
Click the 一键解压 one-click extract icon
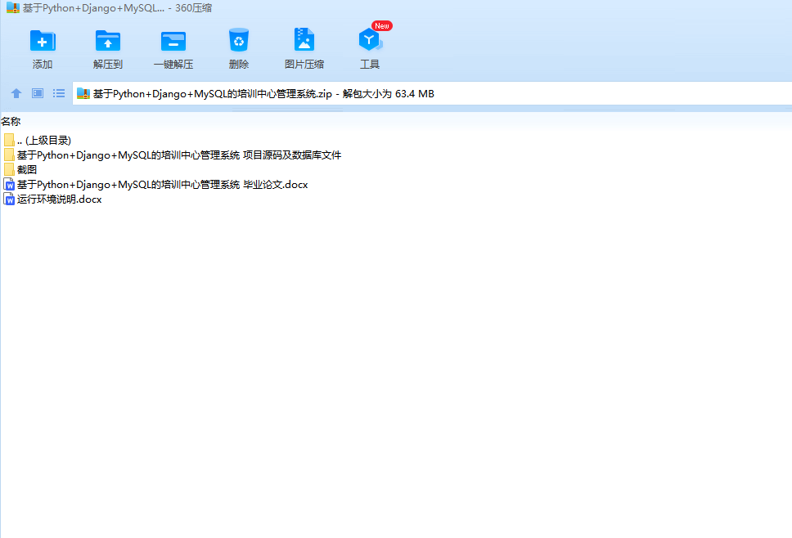(x=173, y=41)
